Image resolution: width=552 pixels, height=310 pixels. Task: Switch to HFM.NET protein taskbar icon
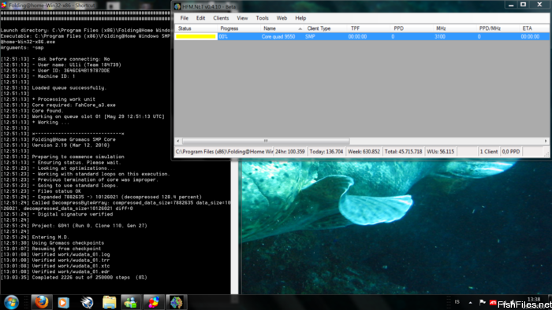[x=176, y=302]
